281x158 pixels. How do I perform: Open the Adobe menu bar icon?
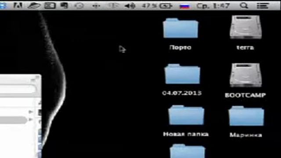click(x=18, y=6)
